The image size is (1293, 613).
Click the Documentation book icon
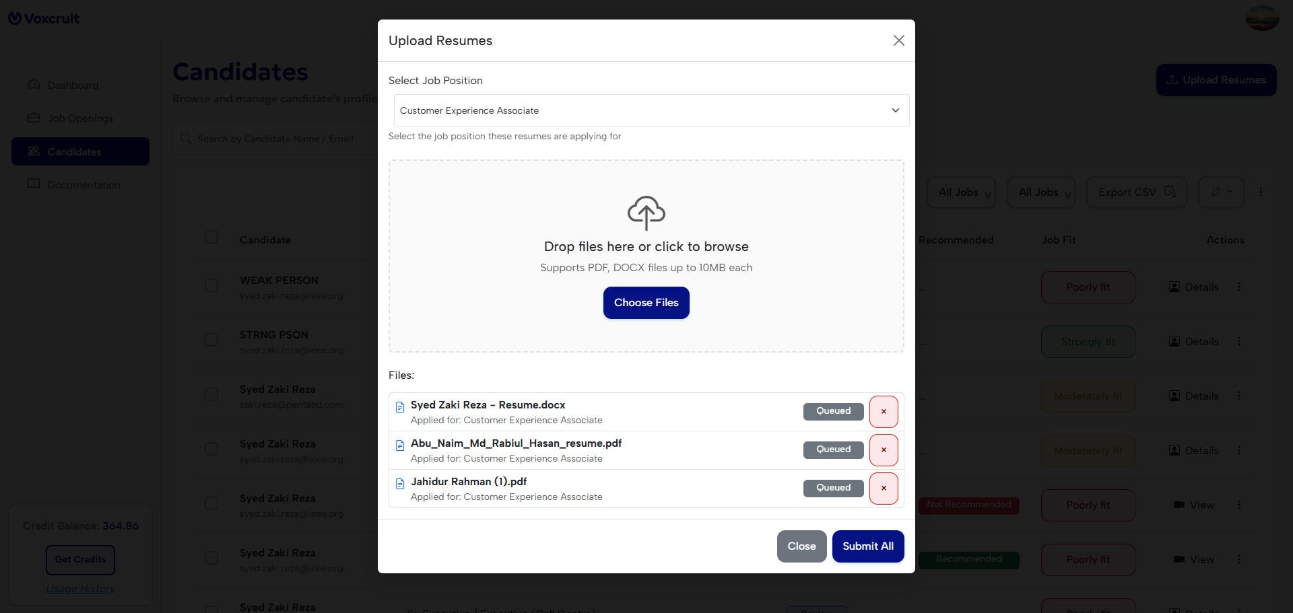click(34, 184)
